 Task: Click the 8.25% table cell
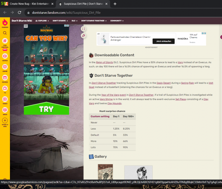click(126, 129)
